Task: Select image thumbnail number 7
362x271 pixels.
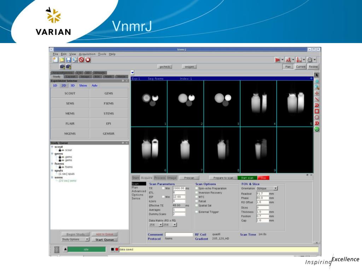Action: pos(185,150)
